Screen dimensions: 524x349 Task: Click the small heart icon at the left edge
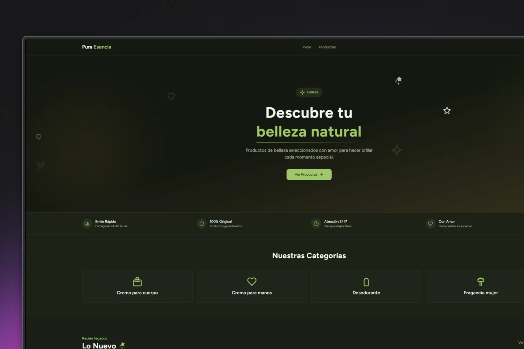[38, 137]
